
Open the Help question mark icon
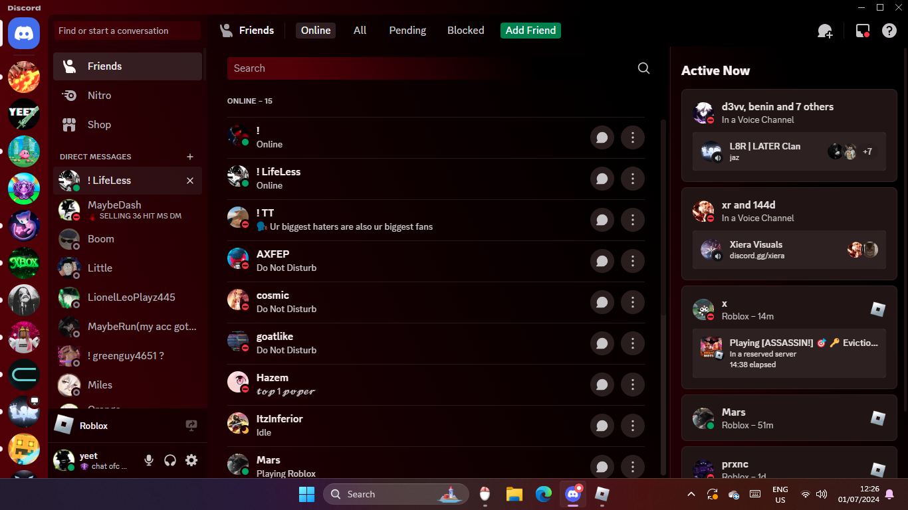coord(889,31)
